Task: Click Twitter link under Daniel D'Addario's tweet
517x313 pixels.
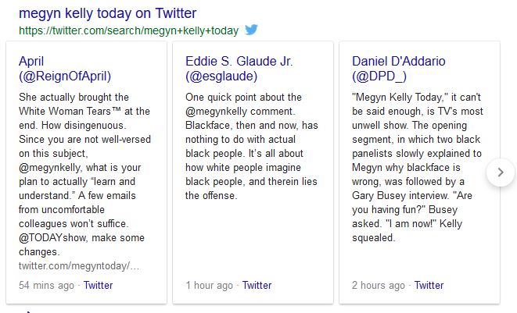Action: point(429,285)
